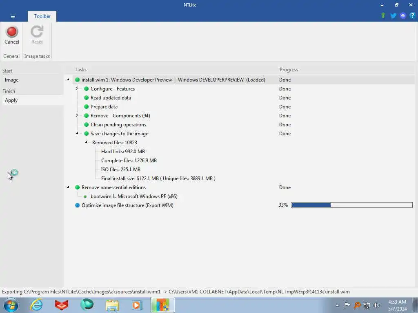Image resolution: width=418 pixels, height=313 pixels.
Task: Click green dot next to Clean pending operations
Action: pyautogui.click(x=87, y=125)
